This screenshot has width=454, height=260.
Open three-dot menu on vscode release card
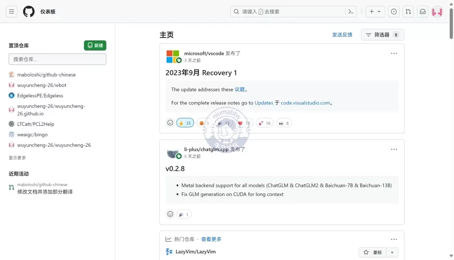tap(394, 53)
